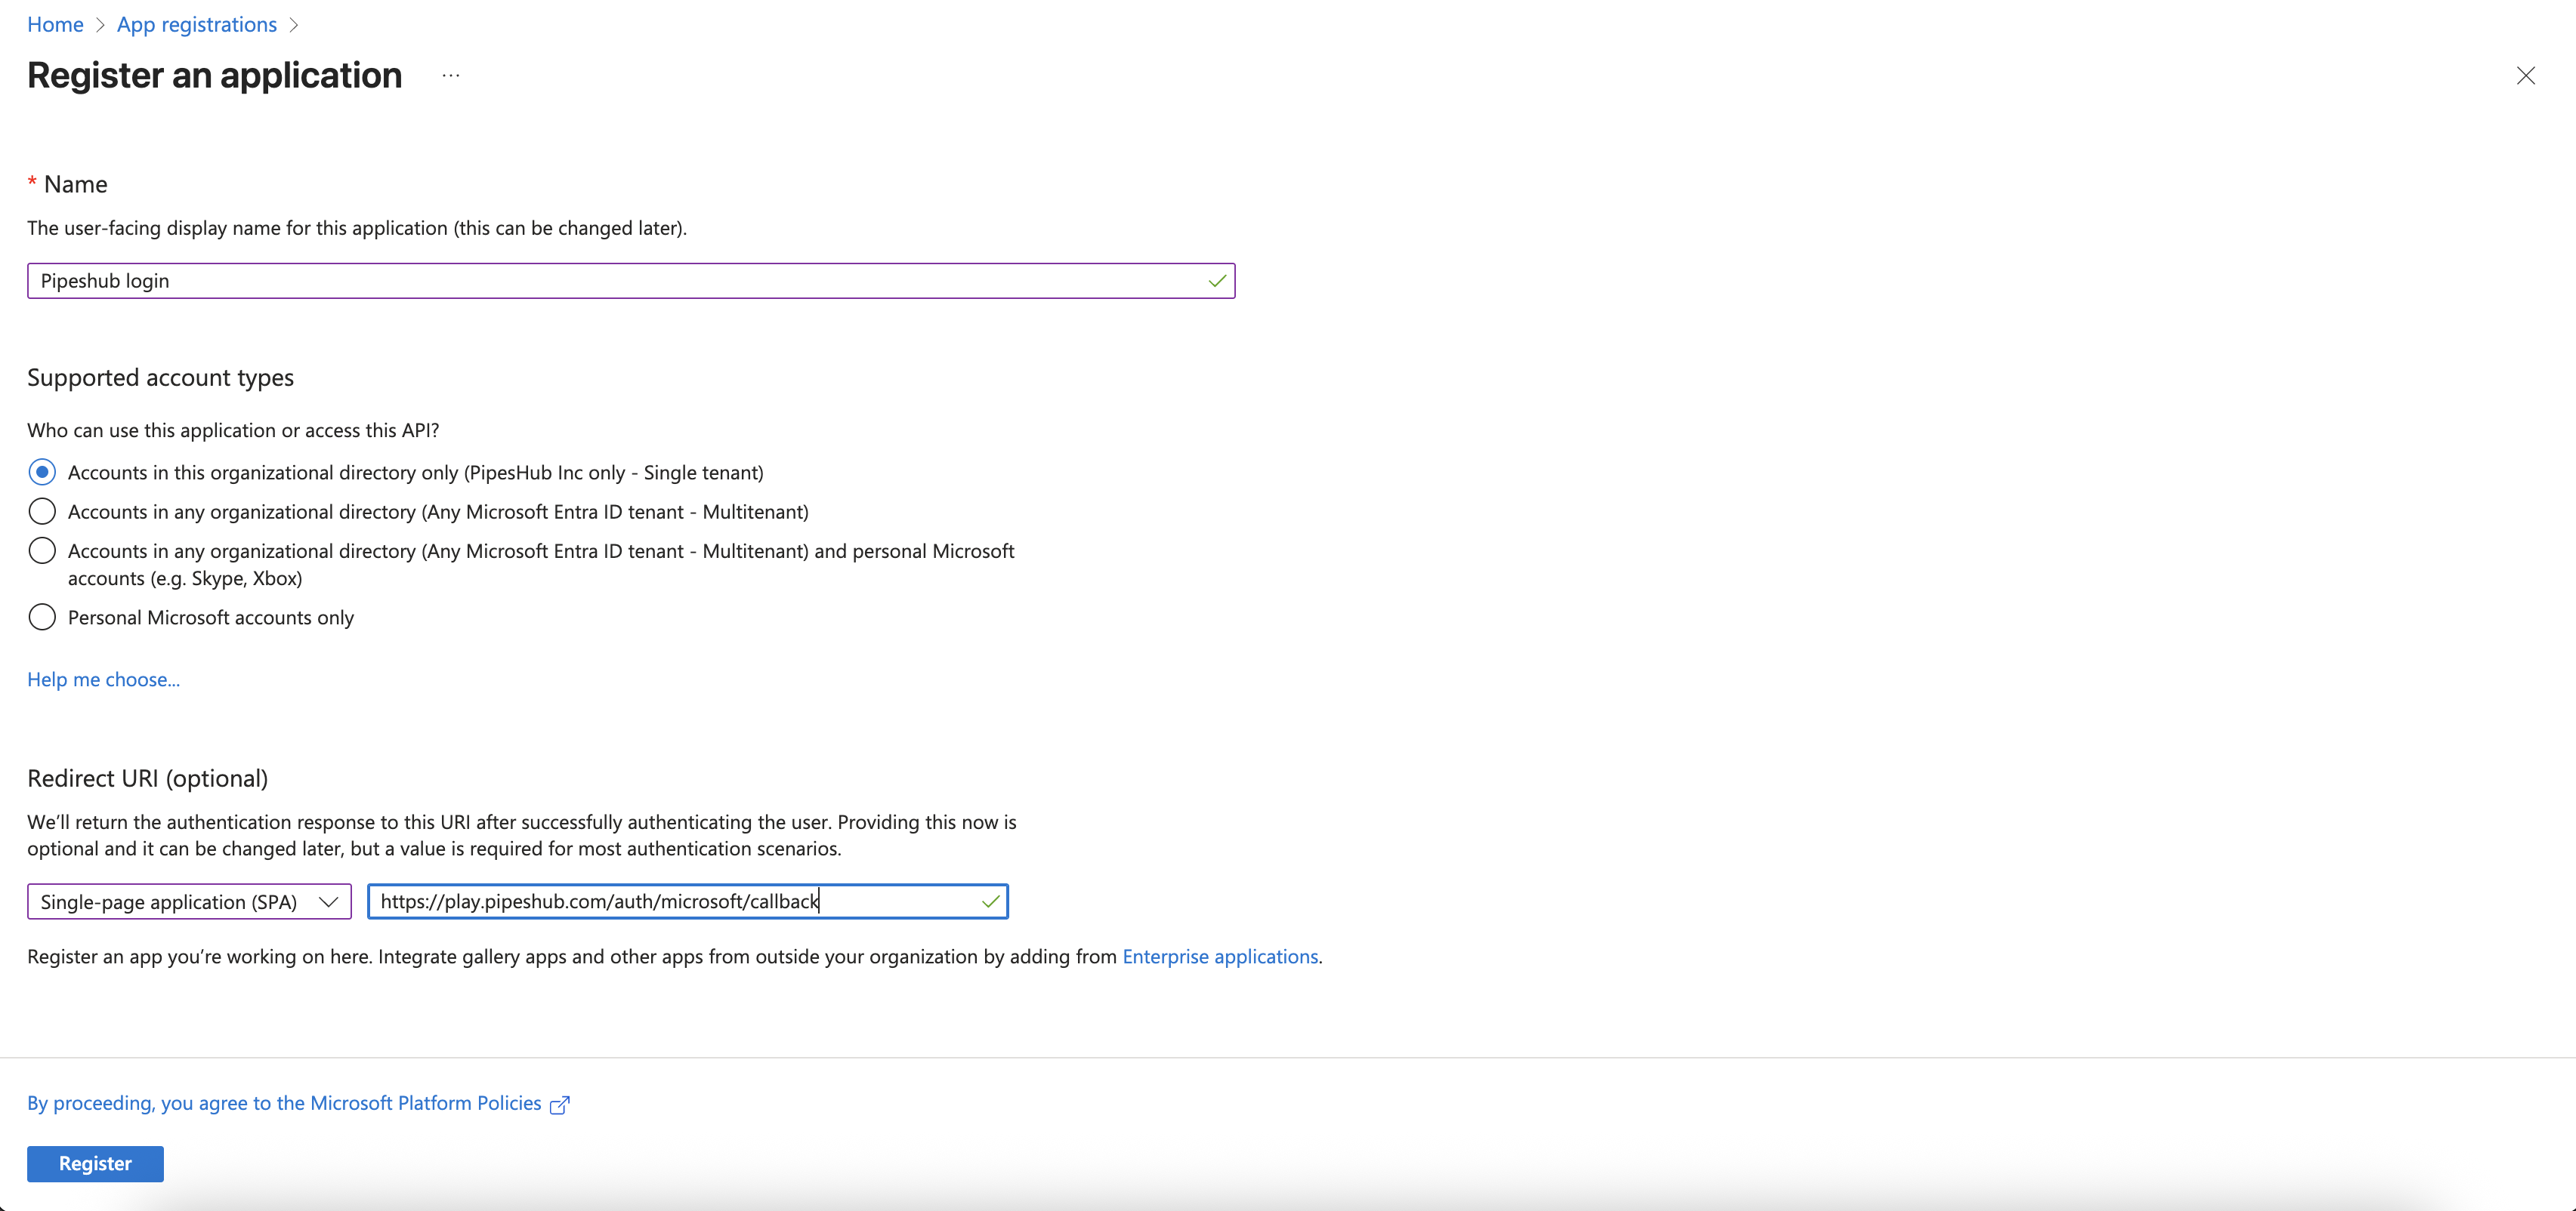This screenshot has width=2576, height=1211.
Task: Click the green checkmark in the Redirect URI field
Action: [990, 901]
